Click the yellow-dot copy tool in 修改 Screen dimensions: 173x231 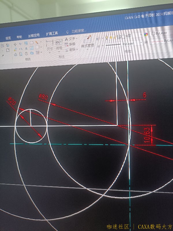point(15,50)
